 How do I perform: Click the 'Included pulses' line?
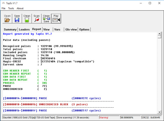(x=39, y=52)
